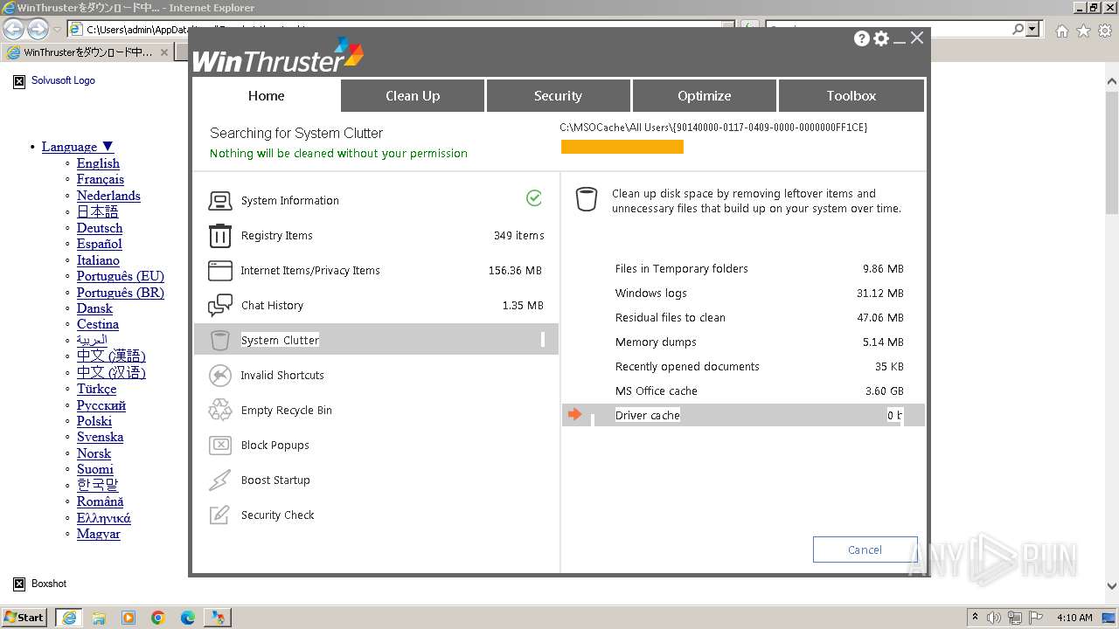Click the Chat History speech bubbles icon
Image resolution: width=1119 pixels, height=629 pixels.
pos(219,306)
